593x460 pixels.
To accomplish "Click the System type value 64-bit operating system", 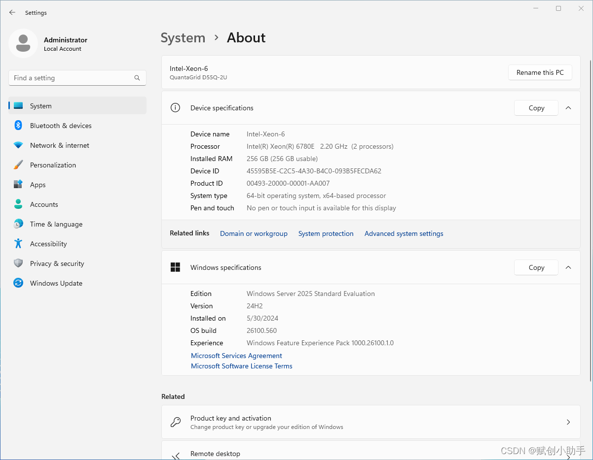I will [x=316, y=196].
